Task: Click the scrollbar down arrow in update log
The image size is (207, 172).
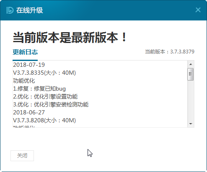Action: 191,124
